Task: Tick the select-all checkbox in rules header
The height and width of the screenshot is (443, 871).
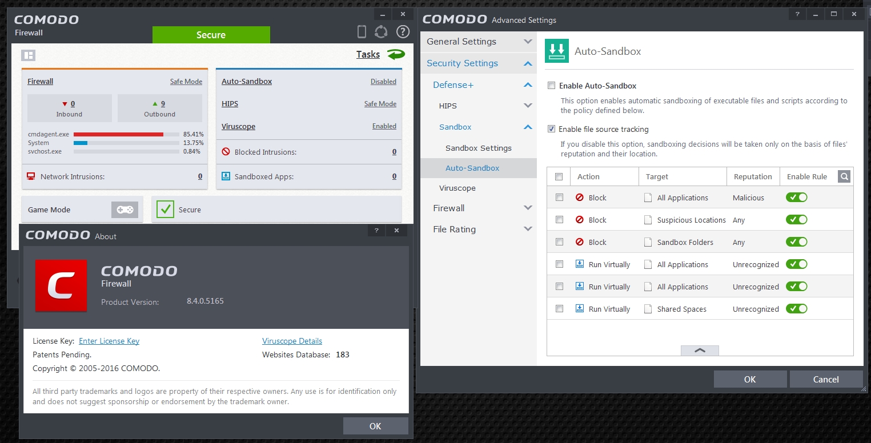Action: [559, 176]
